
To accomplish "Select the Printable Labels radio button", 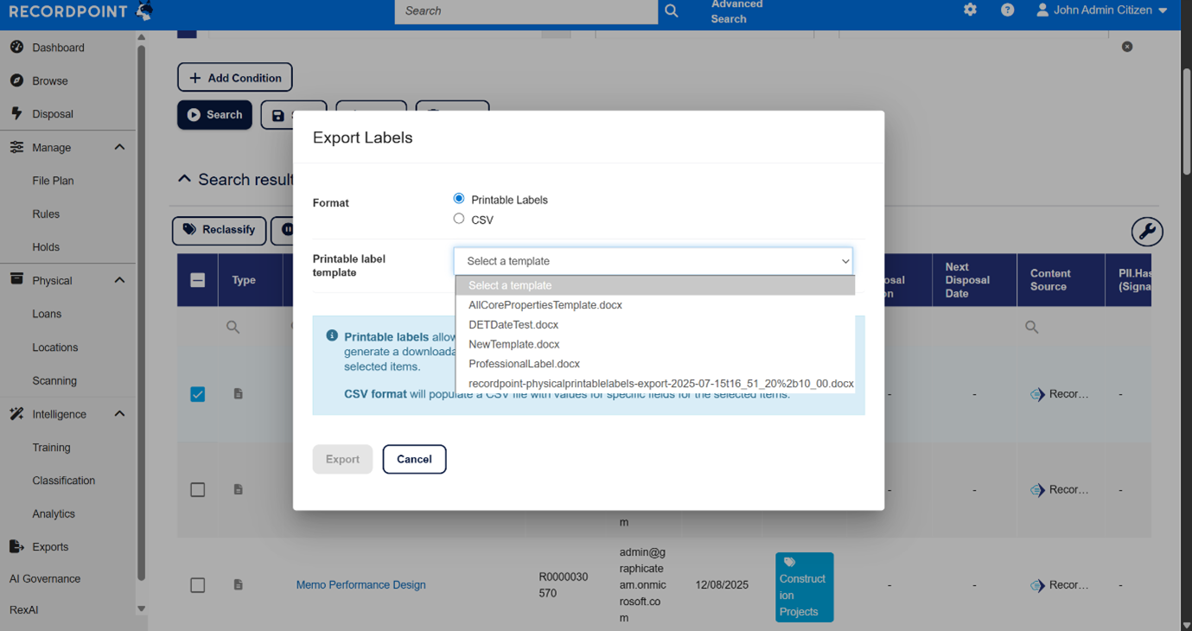I will click(459, 199).
